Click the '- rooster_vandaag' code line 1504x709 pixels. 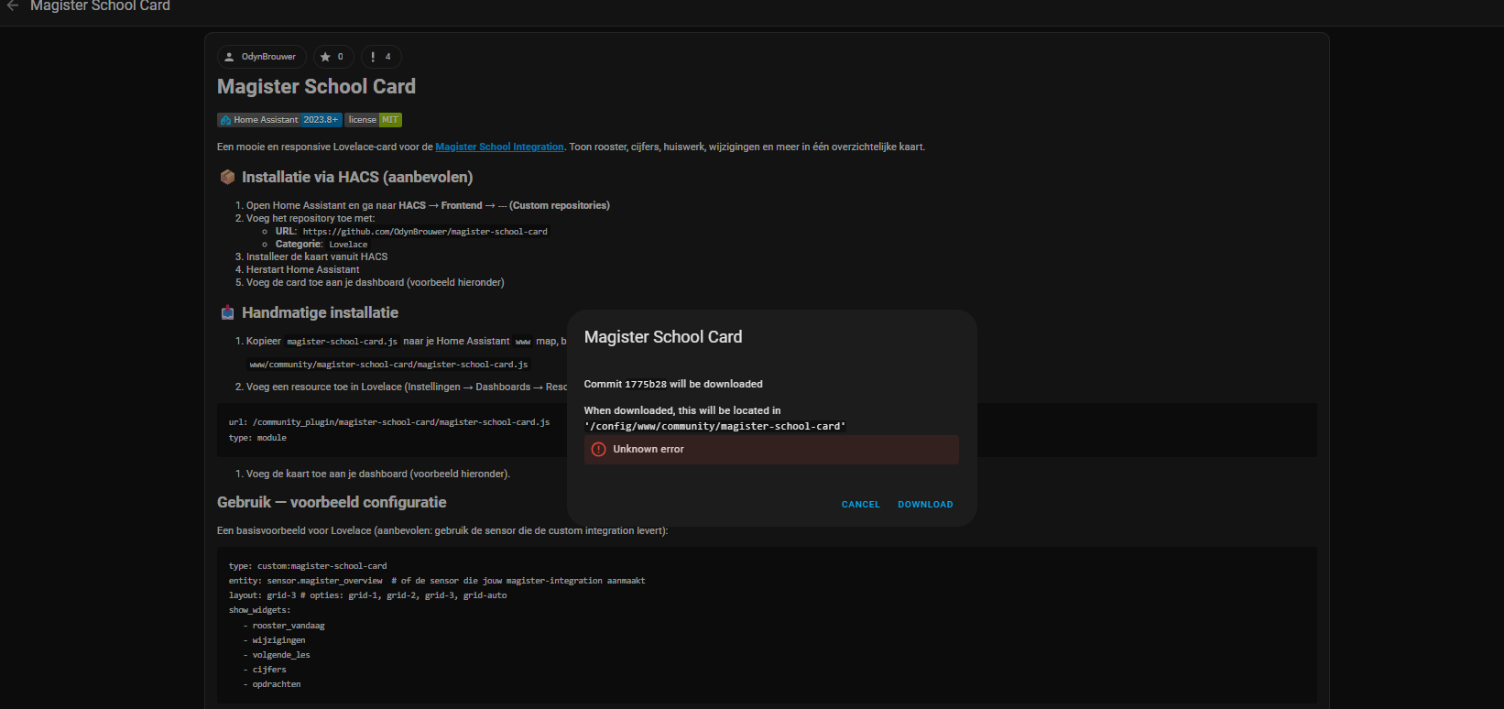(284, 626)
